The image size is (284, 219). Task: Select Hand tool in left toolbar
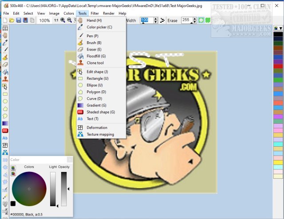tap(5, 35)
